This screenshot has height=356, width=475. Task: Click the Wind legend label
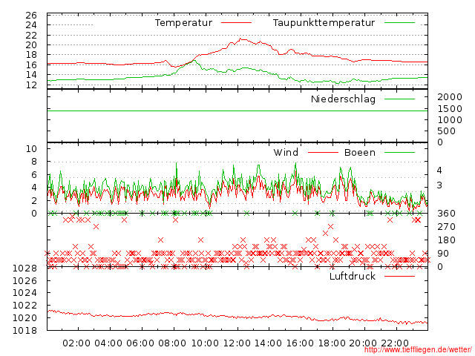[x=286, y=152]
